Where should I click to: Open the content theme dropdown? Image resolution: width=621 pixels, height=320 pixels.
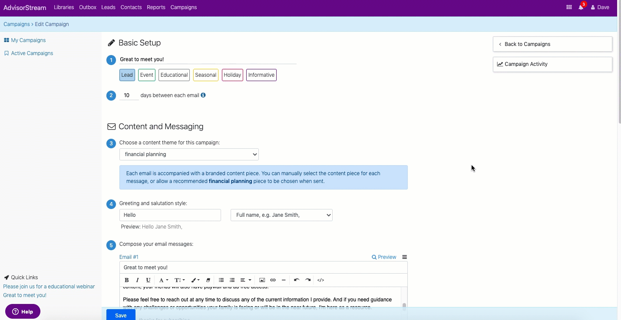point(189,154)
